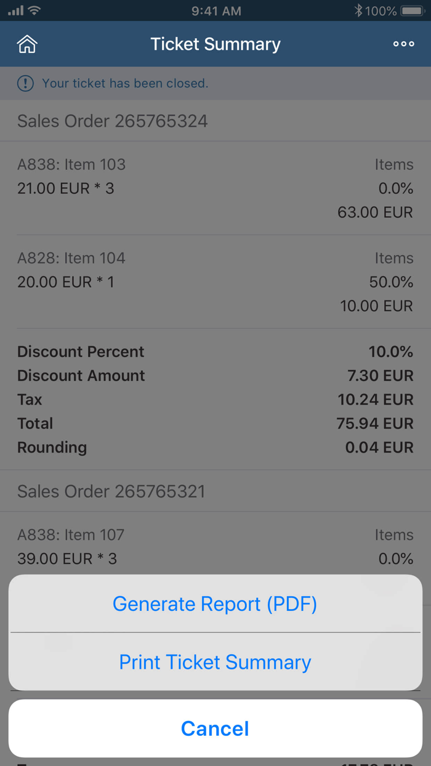Open the ellipsis more options menu

[403, 44]
